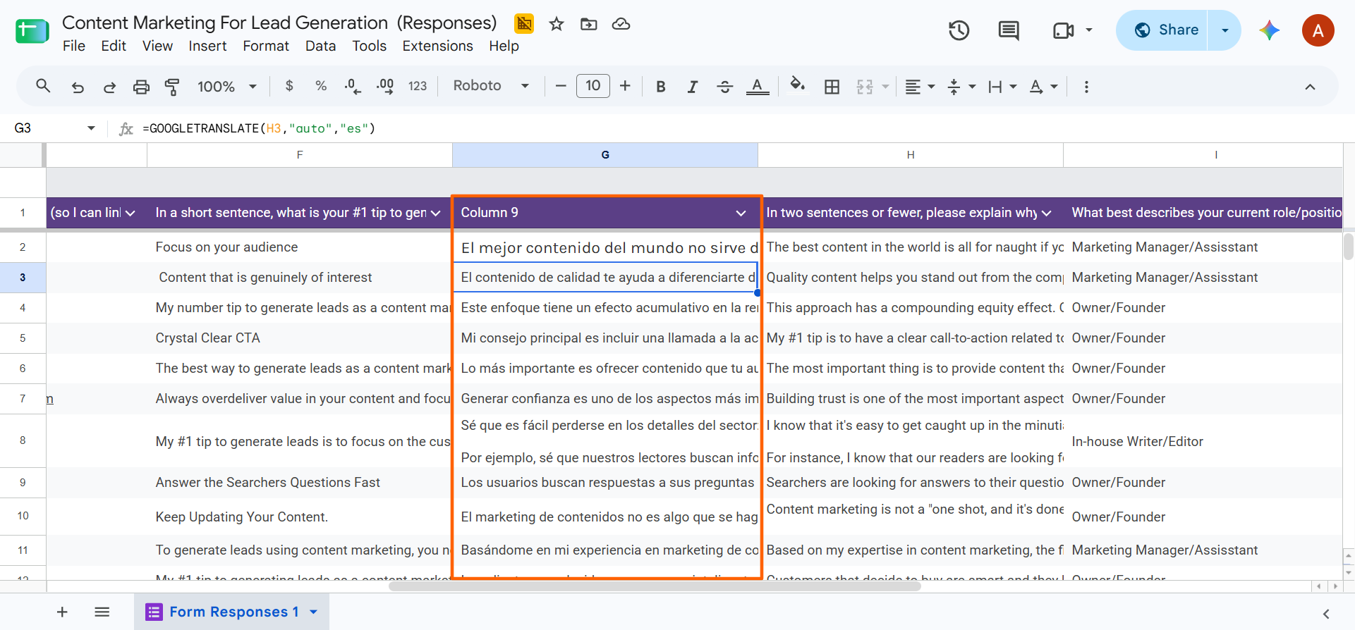The image size is (1355, 630).
Task: Star this spreadsheet
Action: pyautogui.click(x=557, y=24)
